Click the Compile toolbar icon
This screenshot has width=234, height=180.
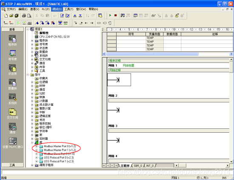pyautogui.click(x=62, y=15)
